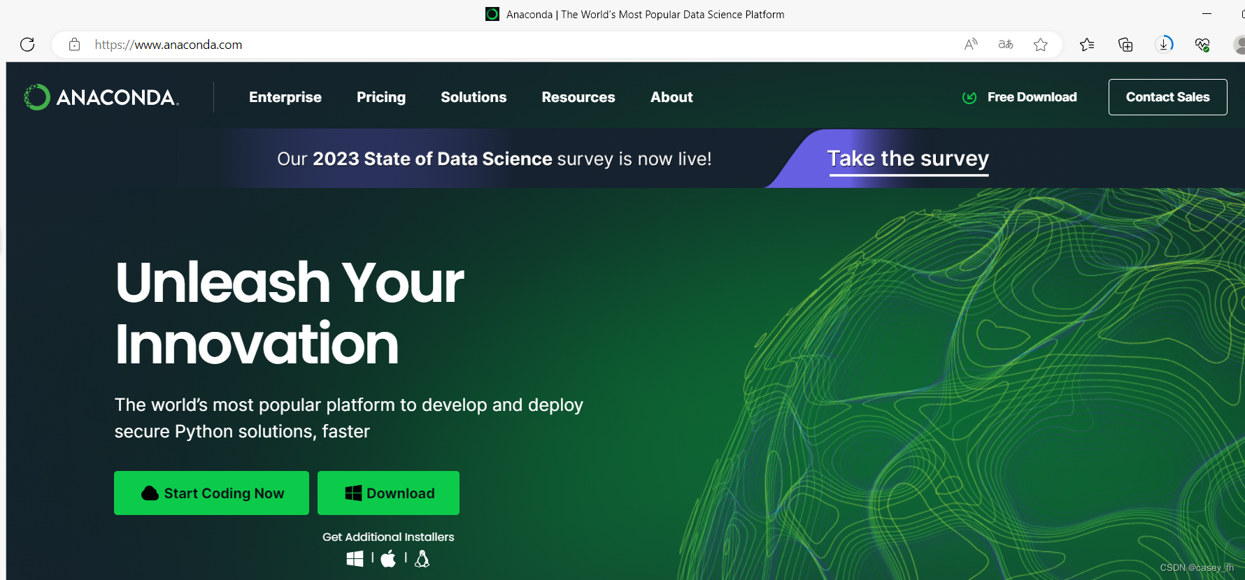Viewport: 1245px width, 580px height.
Task: Open the translate page icon
Action: coord(1006,45)
